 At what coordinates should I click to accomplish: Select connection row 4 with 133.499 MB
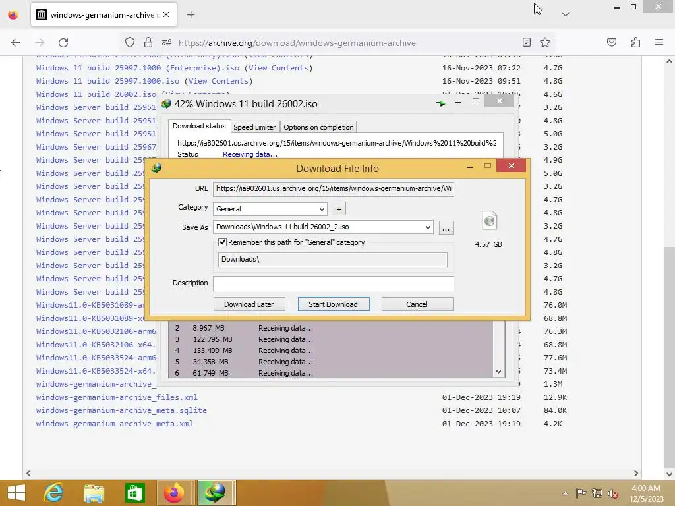click(332, 351)
